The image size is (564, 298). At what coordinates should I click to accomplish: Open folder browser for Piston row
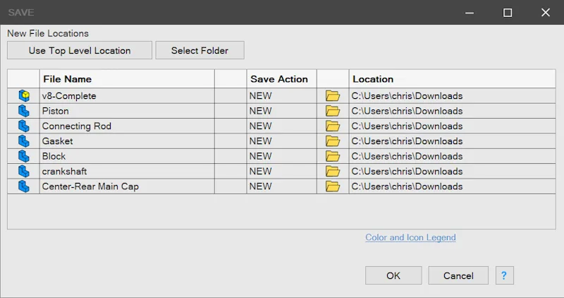coord(333,111)
